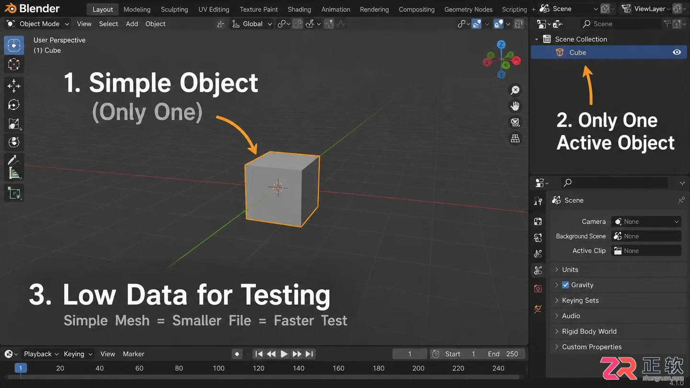Click the hand pan-view icon

(x=515, y=106)
